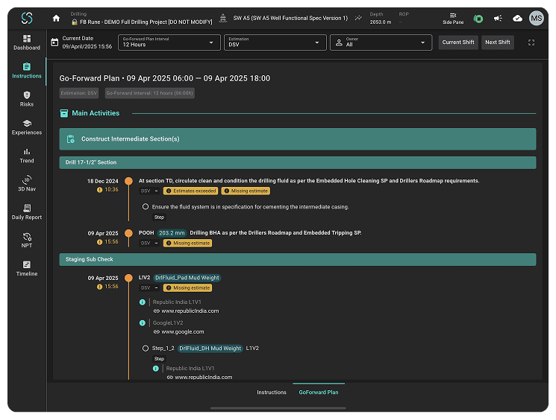Mark 'Ensure the fluid system' step circle
556x420 pixels.
click(x=146, y=206)
